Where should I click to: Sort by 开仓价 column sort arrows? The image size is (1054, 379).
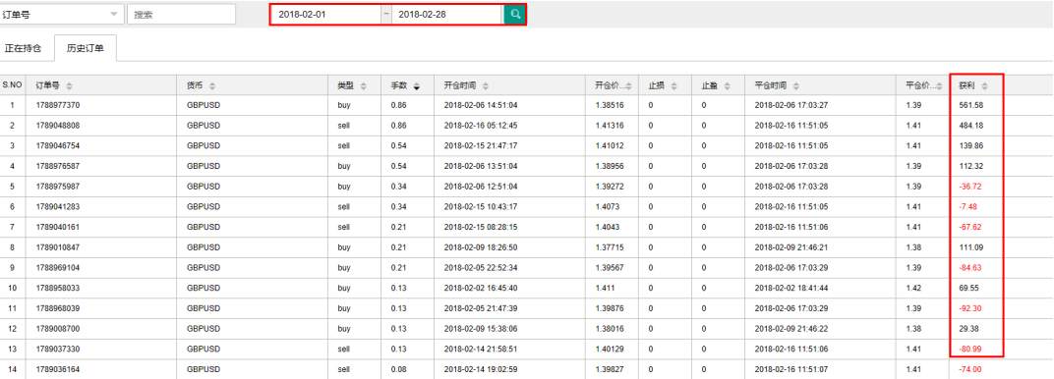click(629, 85)
